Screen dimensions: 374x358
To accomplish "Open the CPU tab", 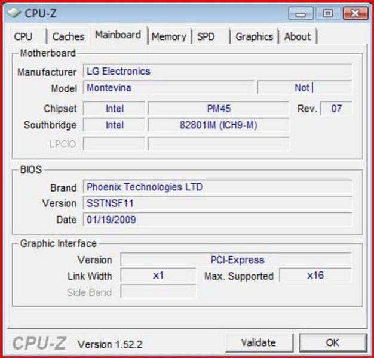I will tap(23, 36).
